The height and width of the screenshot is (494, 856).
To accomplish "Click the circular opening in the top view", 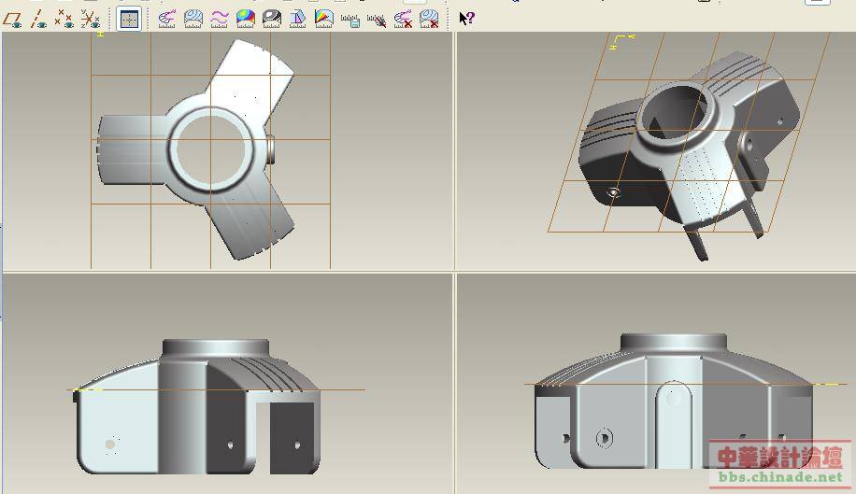I will coord(211,147).
